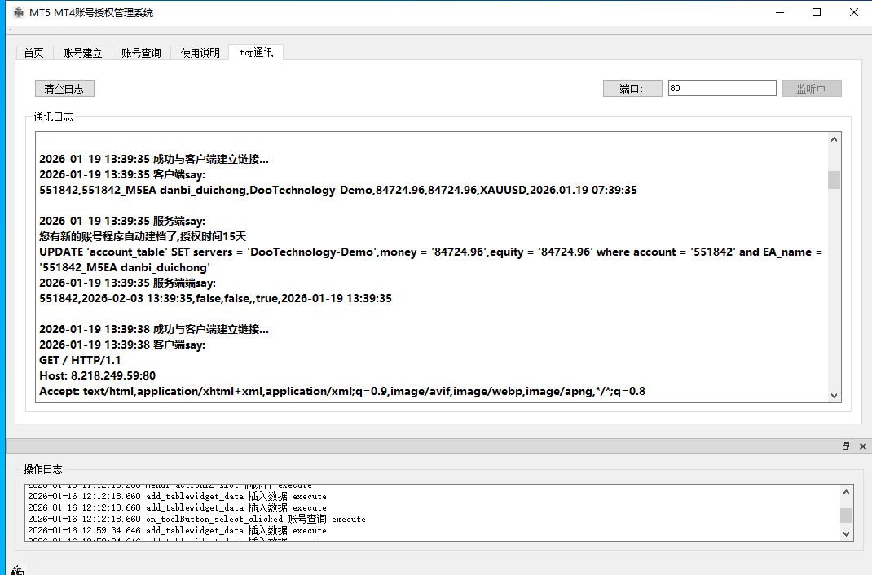This screenshot has height=575, width=872.
Task: Click the line starting '551842,551842_M5EA danbi_duichong'
Action: [338, 190]
